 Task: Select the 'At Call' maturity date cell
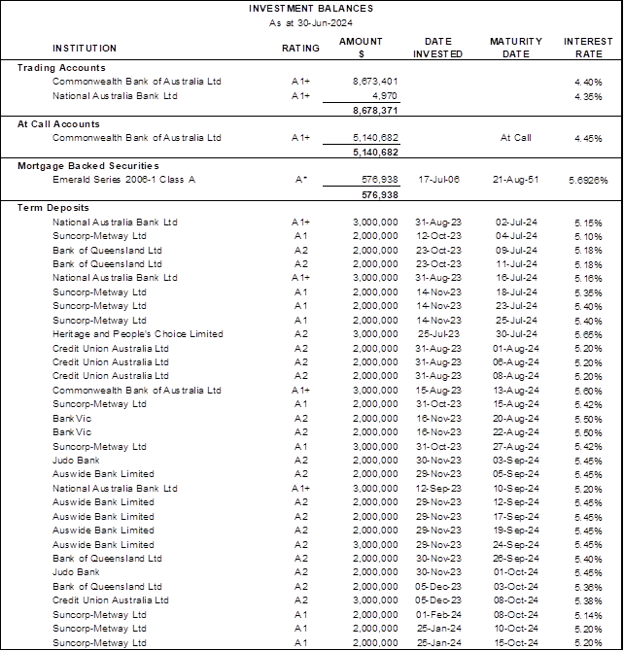tap(516, 138)
